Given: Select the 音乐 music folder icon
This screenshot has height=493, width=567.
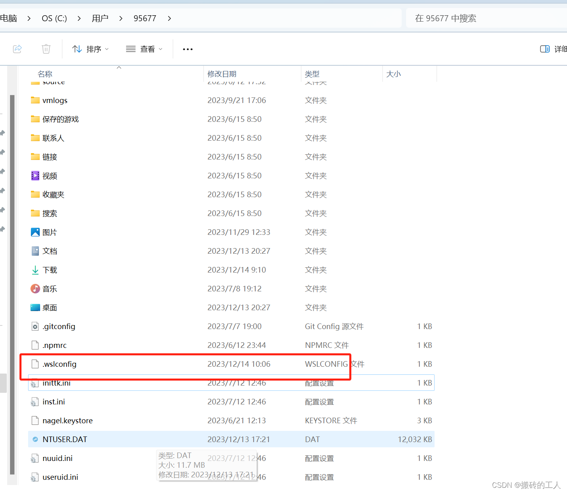Looking at the screenshot, I should pyautogui.click(x=35, y=289).
